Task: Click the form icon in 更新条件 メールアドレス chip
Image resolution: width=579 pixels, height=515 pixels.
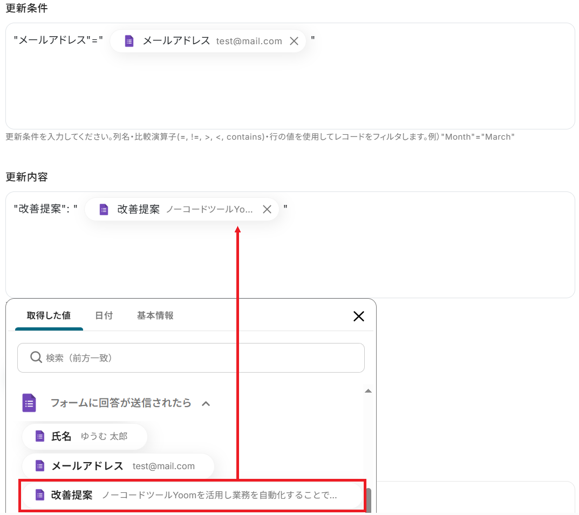Action: coord(129,41)
